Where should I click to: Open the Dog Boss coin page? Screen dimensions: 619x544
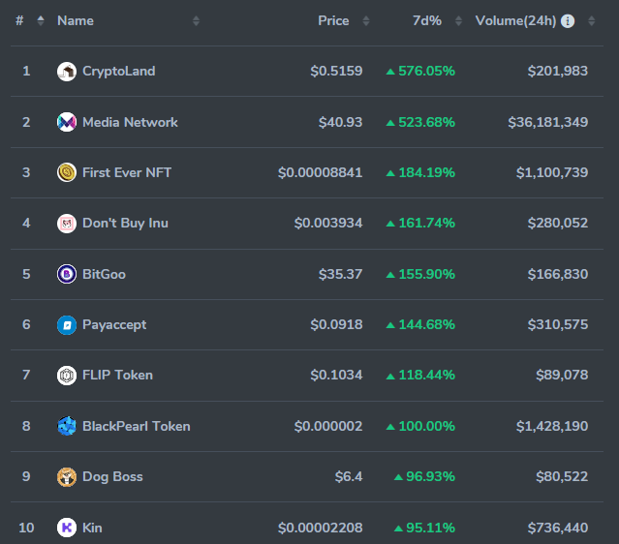click(112, 476)
